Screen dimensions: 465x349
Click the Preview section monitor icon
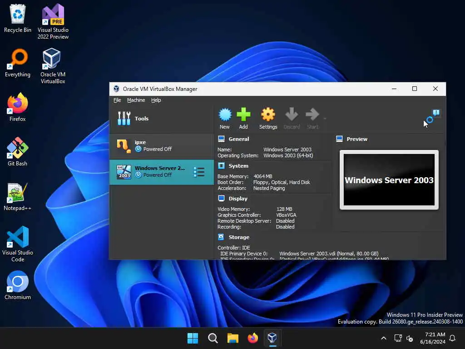coord(340,139)
